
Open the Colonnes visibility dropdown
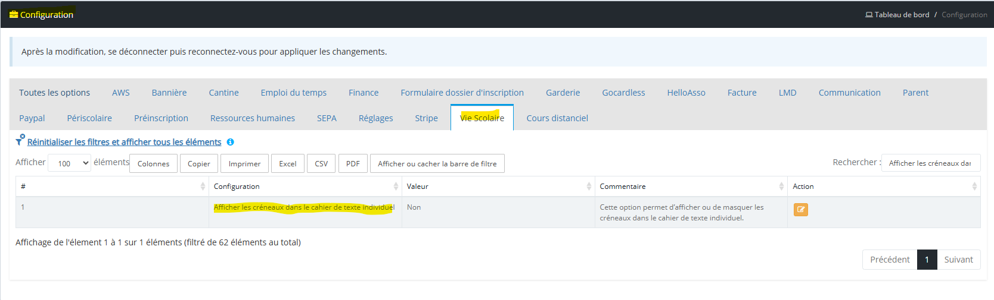153,163
